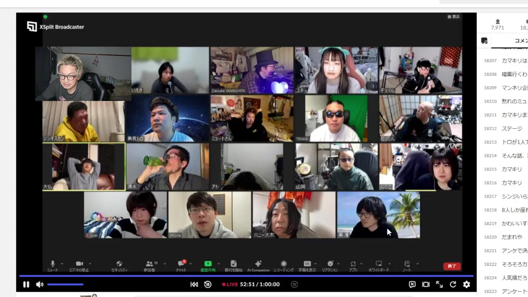Seek on the blue stream progress bar

pos(246,276)
